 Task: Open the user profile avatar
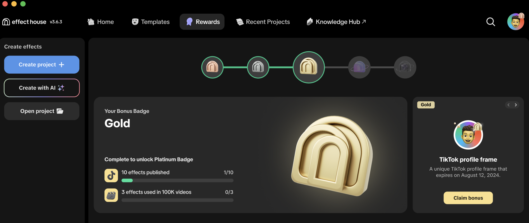point(516,21)
